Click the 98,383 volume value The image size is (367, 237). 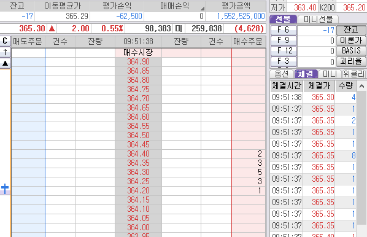[x=158, y=29]
